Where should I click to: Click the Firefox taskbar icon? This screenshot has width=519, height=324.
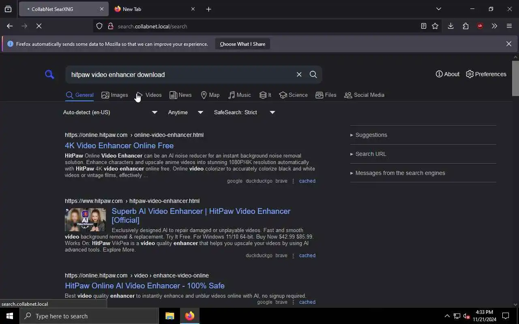190,316
